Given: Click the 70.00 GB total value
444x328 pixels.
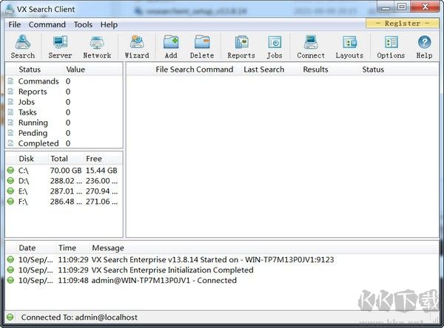Looking at the screenshot, I should coord(66,171).
